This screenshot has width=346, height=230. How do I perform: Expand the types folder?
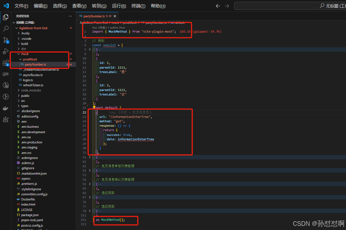click(x=25, y=106)
